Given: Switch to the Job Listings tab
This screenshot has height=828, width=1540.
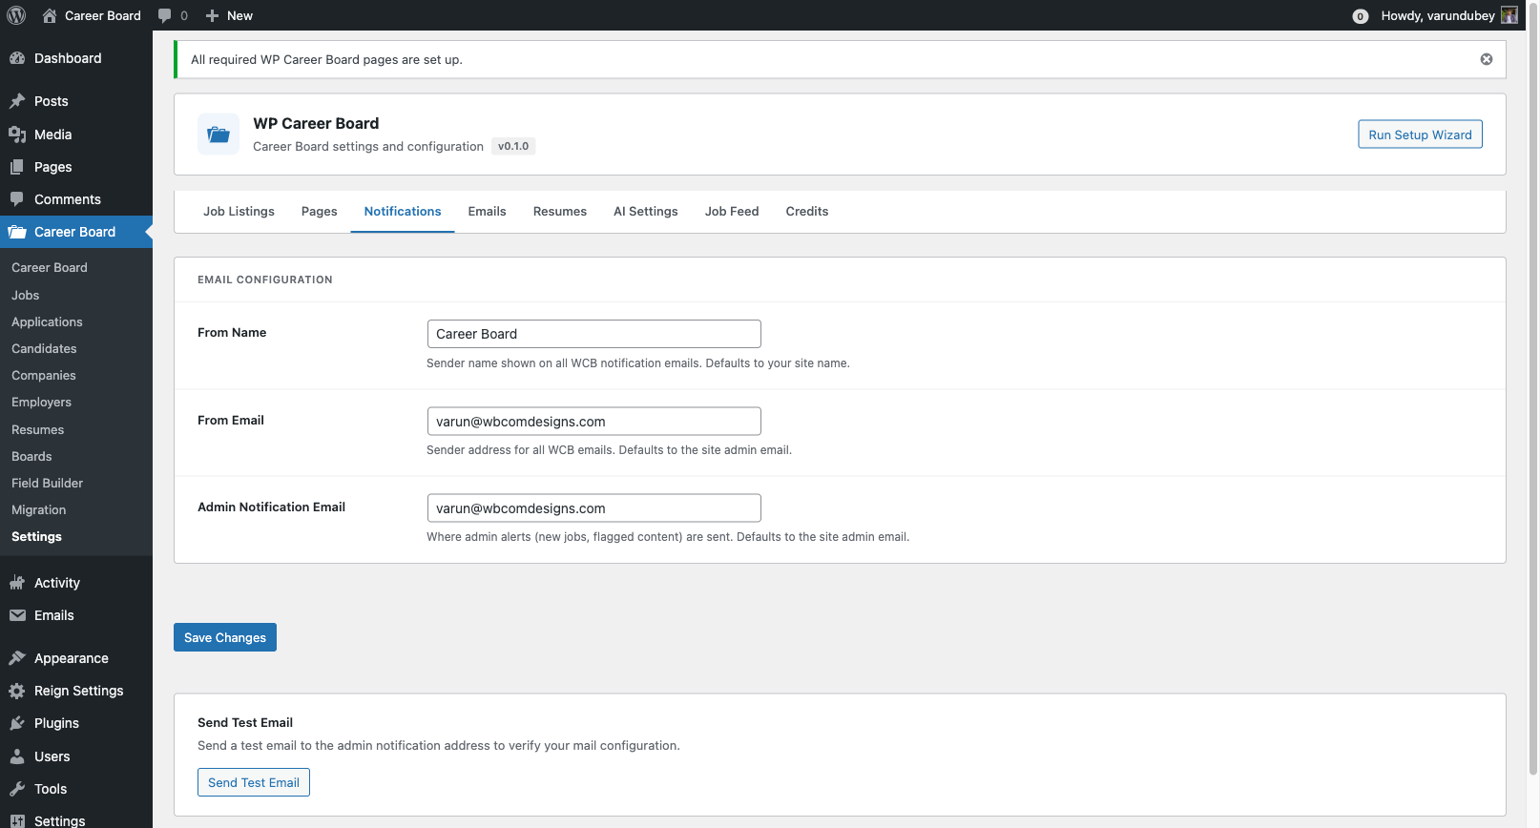Looking at the screenshot, I should (239, 212).
